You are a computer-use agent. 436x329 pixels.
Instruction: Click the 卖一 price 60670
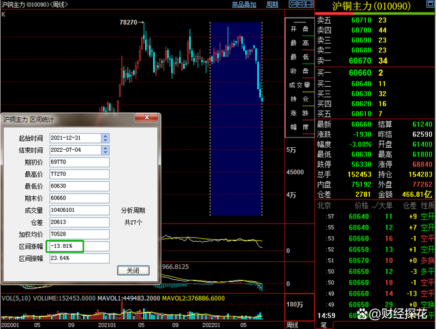tap(360, 61)
